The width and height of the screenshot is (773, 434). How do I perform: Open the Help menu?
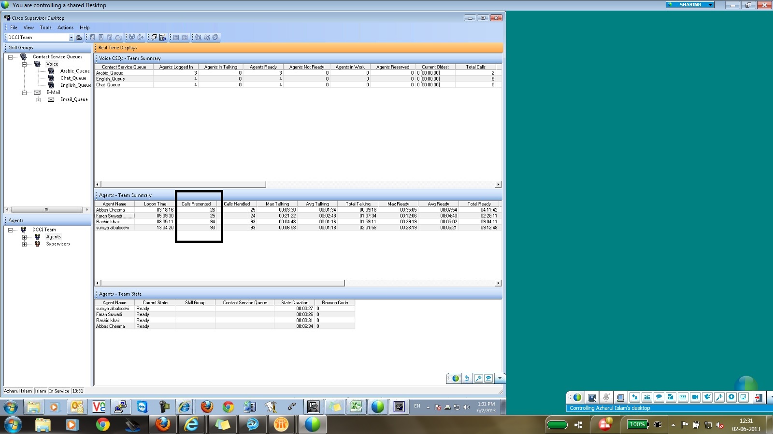[85, 27]
